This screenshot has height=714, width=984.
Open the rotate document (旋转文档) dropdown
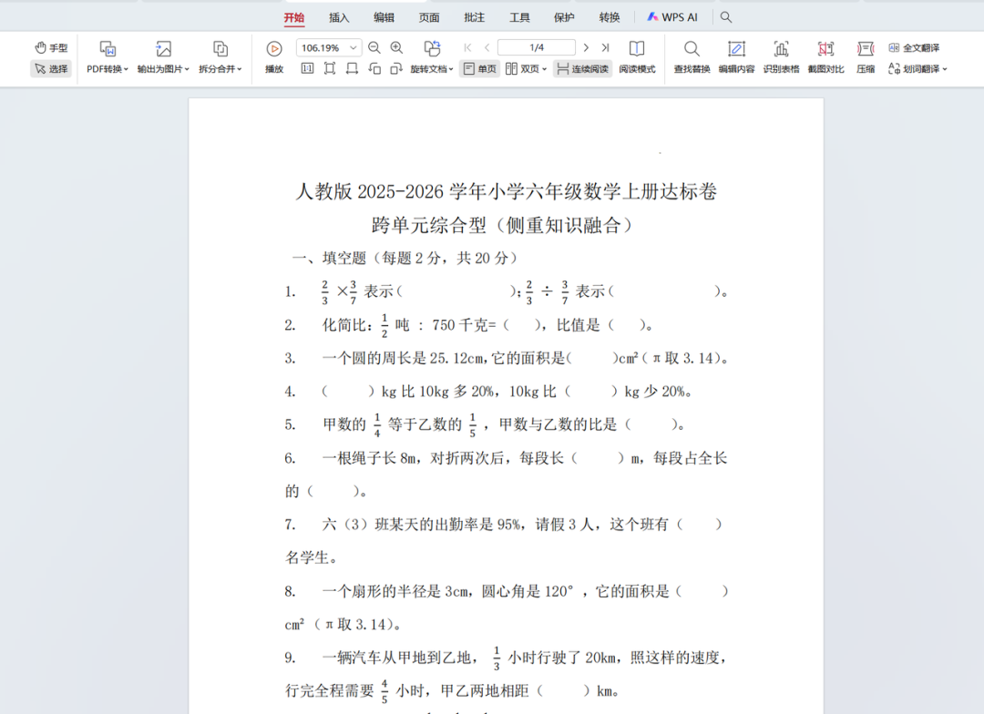click(x=434, y=68)
